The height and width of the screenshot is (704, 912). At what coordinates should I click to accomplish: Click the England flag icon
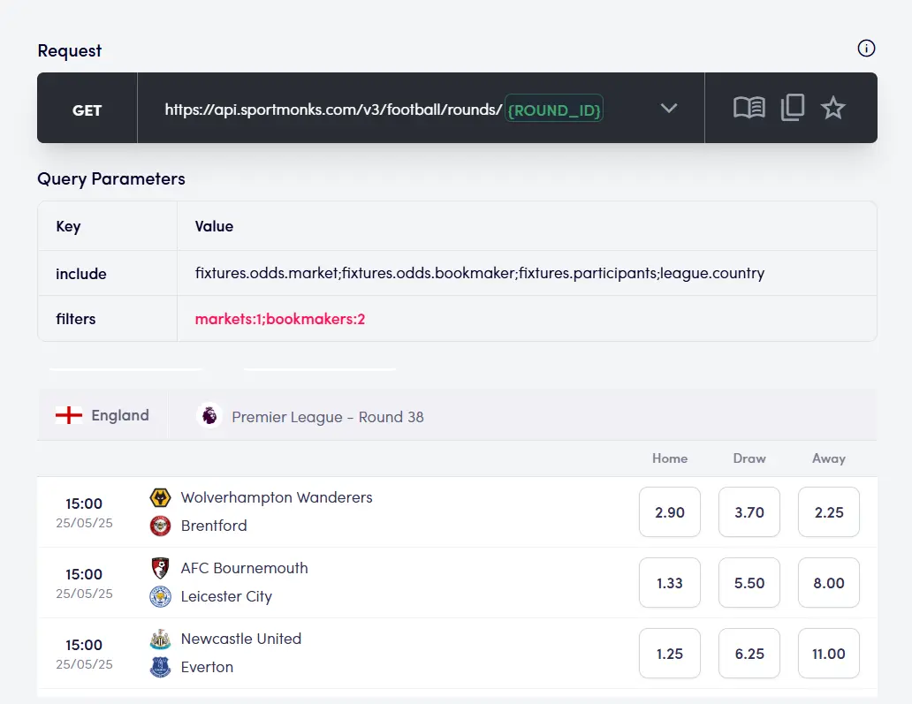[x=69, y=415]
